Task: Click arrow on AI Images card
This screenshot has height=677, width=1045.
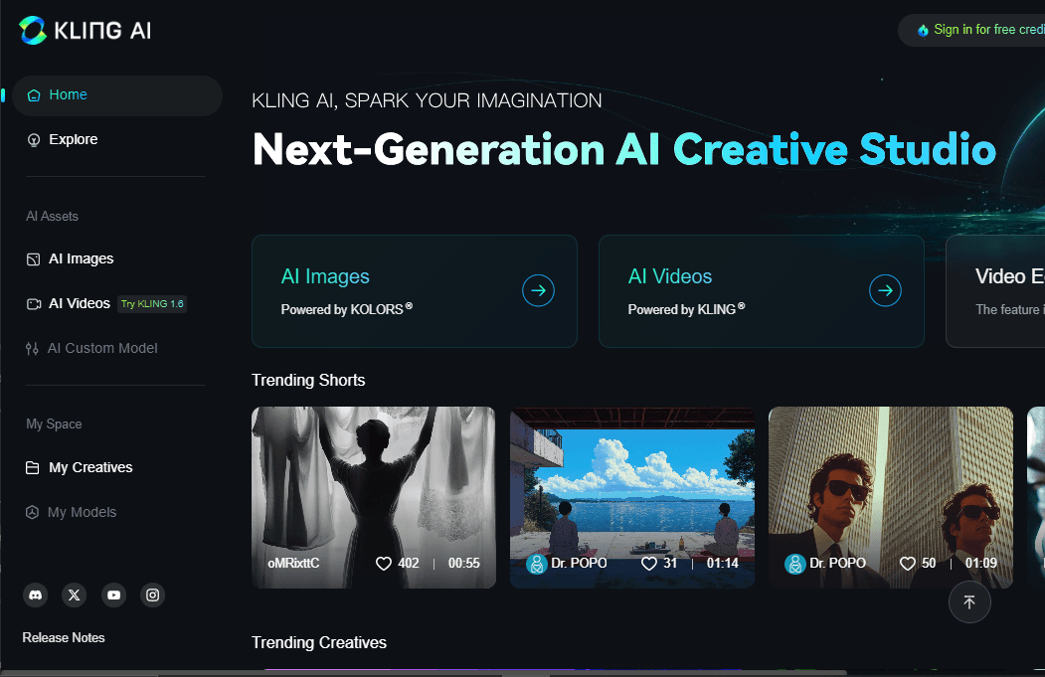Action: 539,290
